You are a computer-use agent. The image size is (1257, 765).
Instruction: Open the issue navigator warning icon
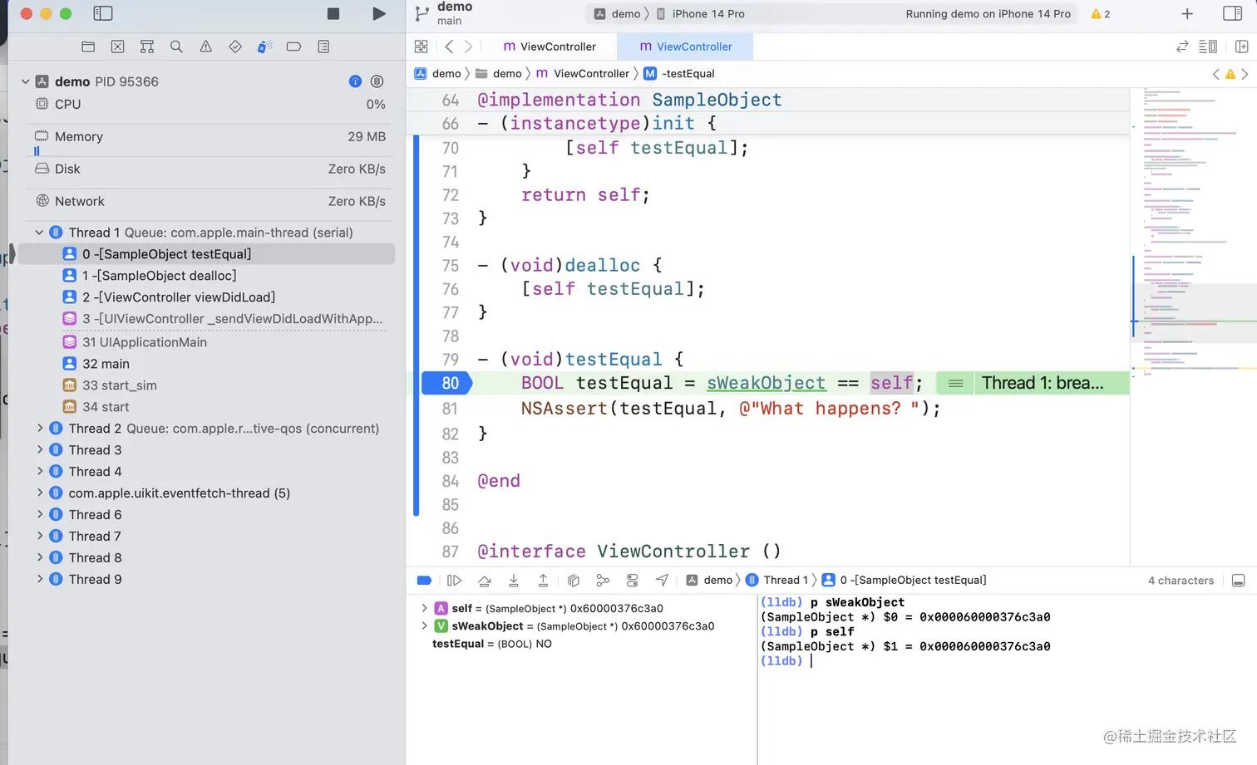point(205,47)
